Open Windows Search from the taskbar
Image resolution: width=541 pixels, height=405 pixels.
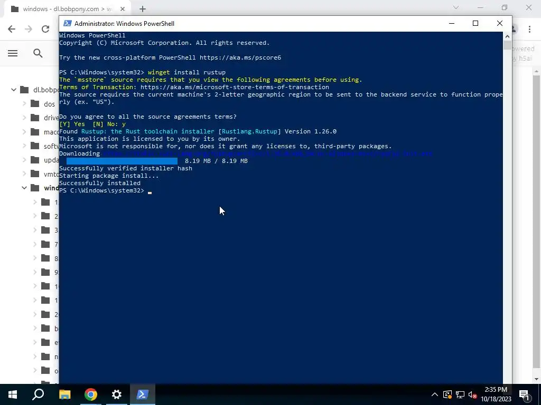pyautogui.click(x=38, y=394)
